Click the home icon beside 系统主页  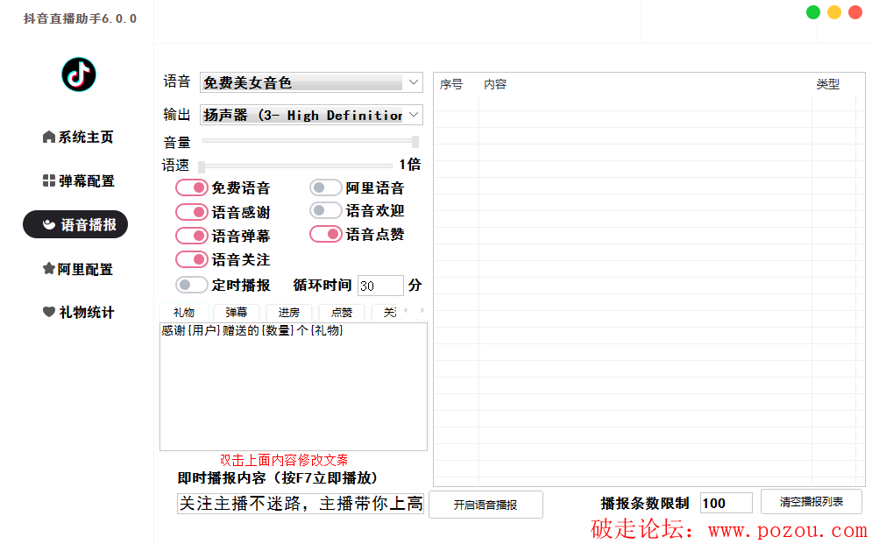point(49,137)
